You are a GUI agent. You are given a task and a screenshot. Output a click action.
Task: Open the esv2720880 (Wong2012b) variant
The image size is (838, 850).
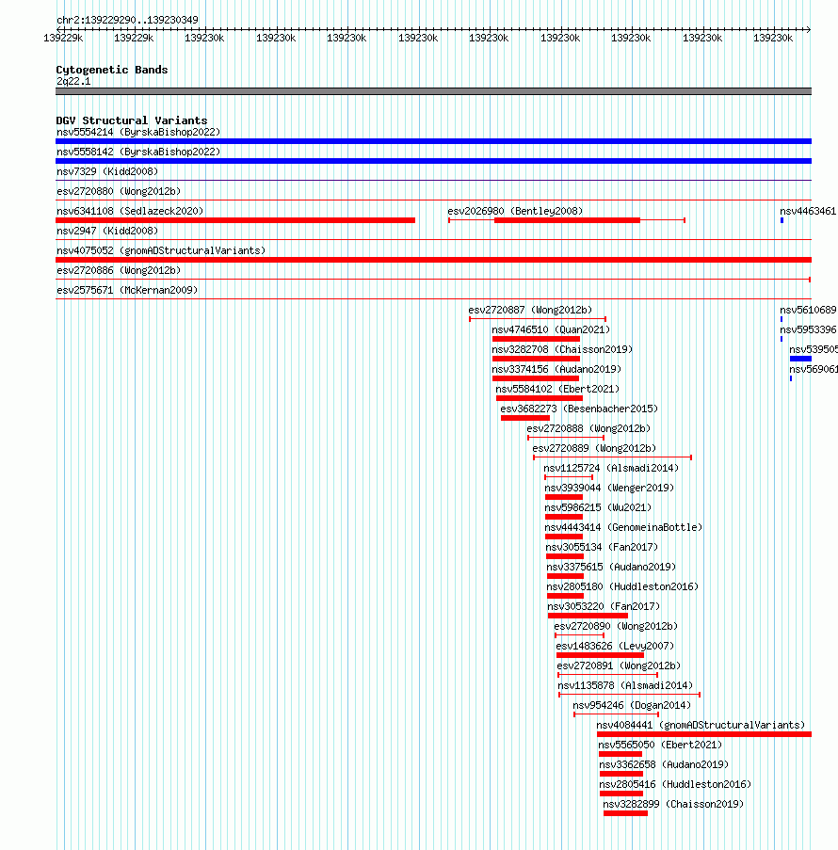(x=119, y=191)
